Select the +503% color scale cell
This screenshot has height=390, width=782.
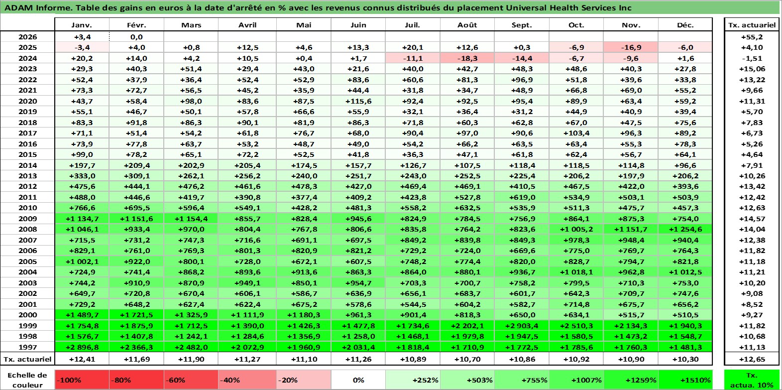click(467, 380)
